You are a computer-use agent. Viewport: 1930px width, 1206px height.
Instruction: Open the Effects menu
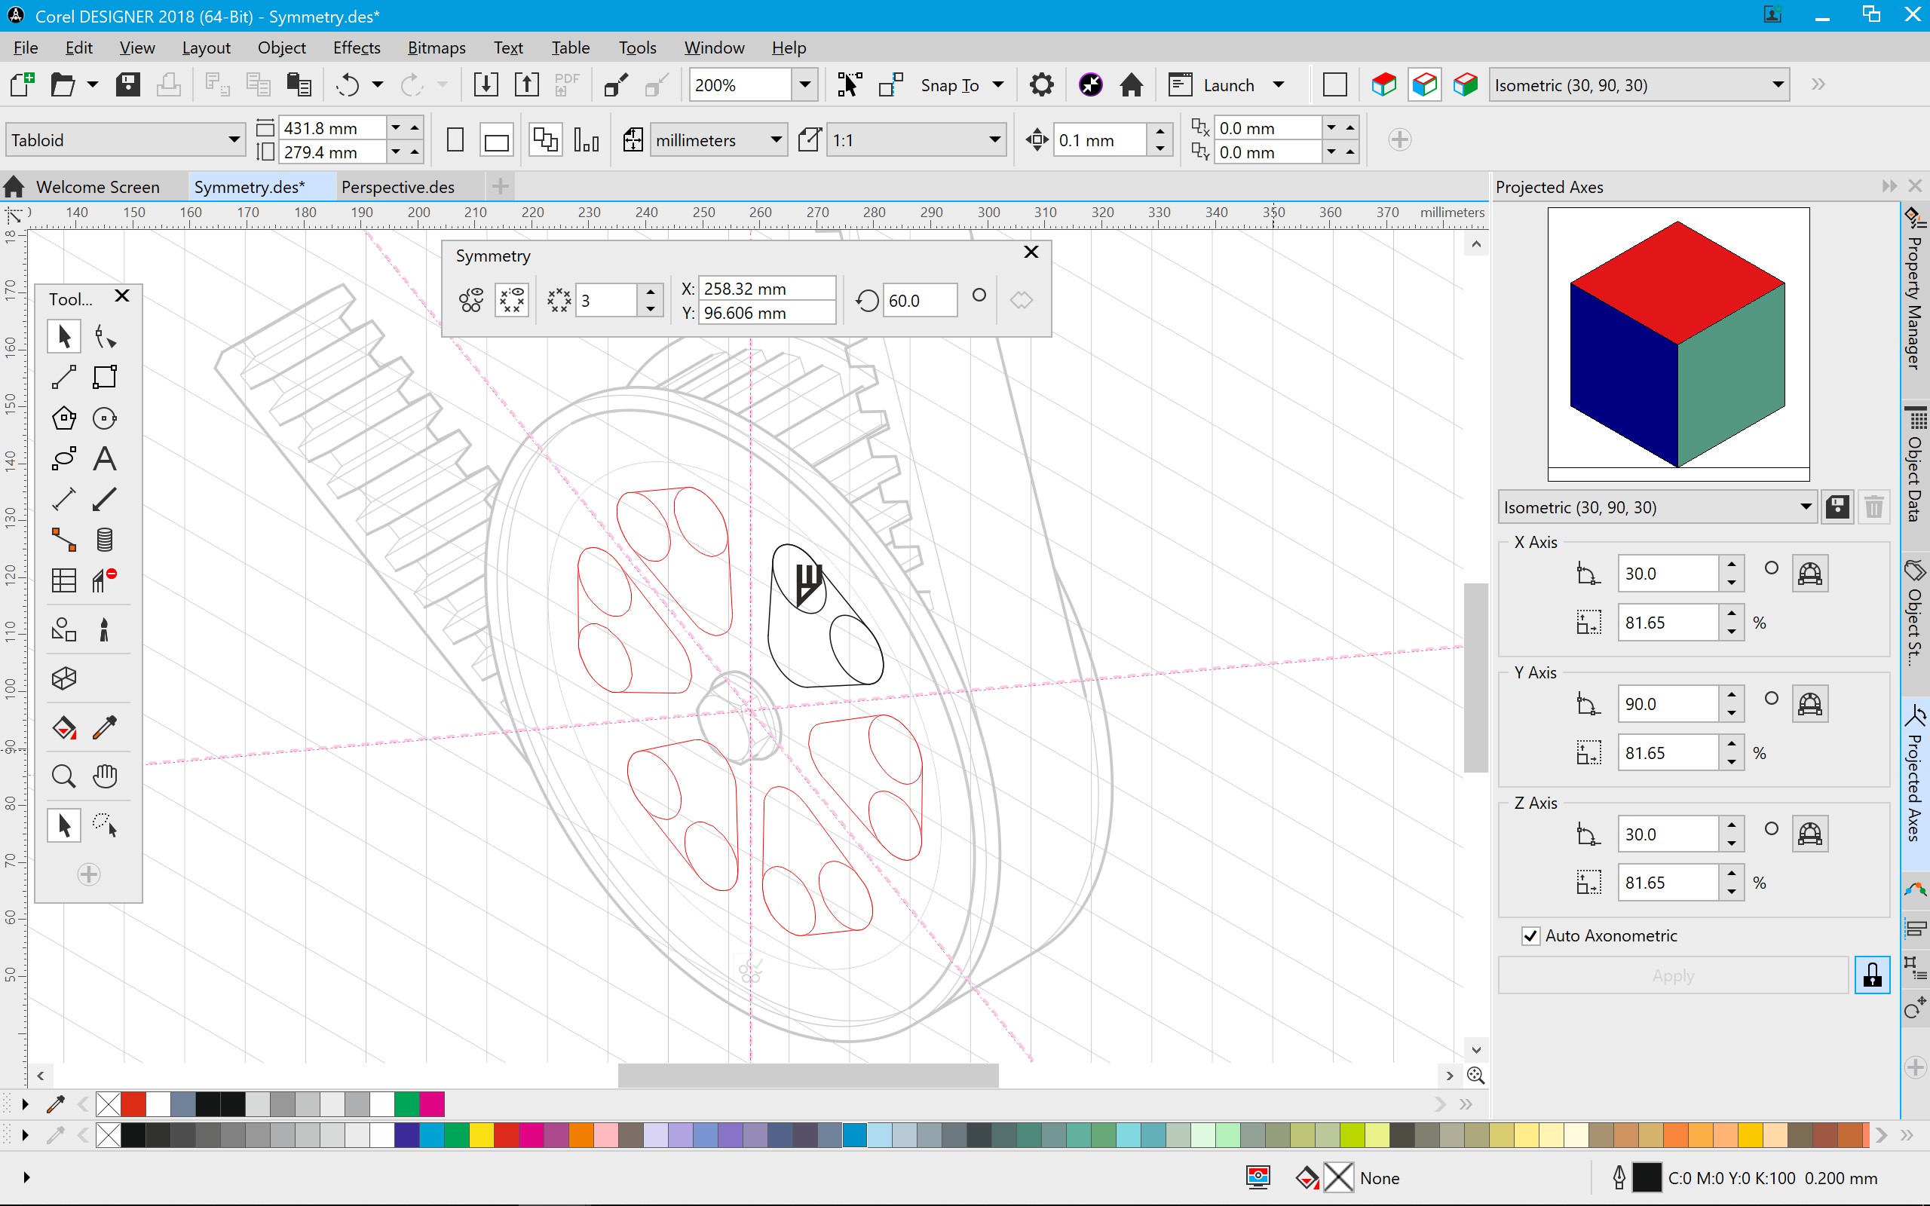click(356, 47)
